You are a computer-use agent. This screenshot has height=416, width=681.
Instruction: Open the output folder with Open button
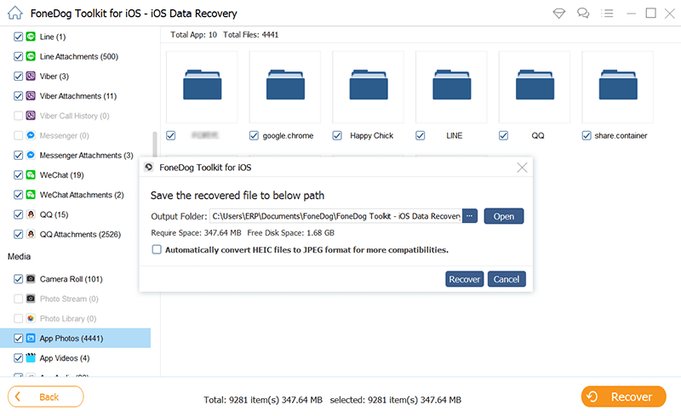(x=504, y=216)
